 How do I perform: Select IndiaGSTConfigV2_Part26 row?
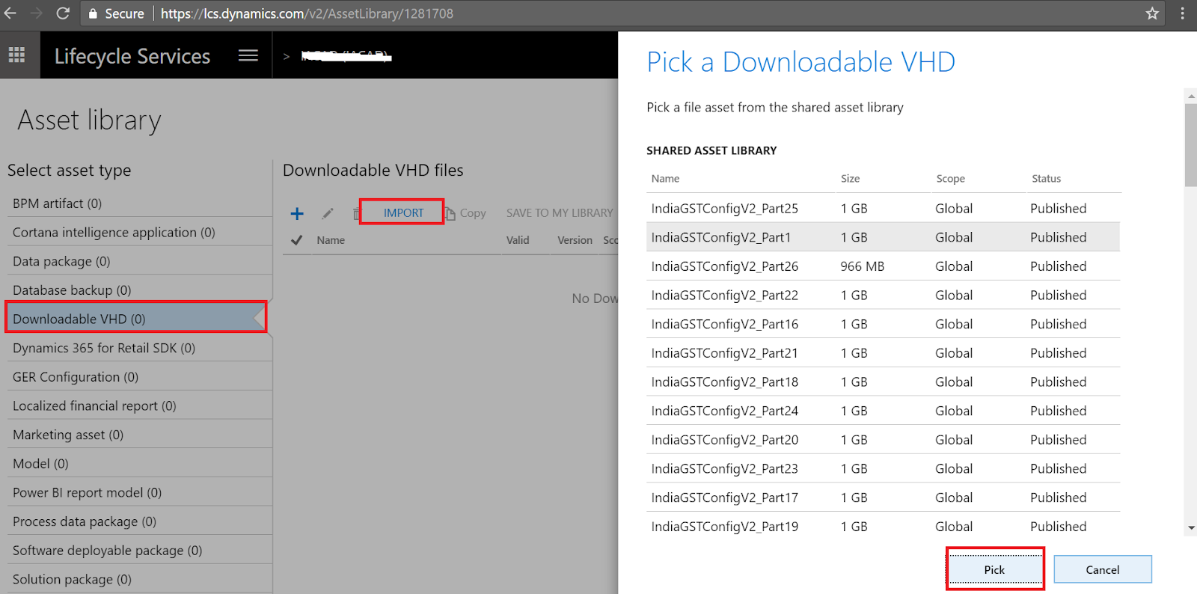(x=883, y=266)
